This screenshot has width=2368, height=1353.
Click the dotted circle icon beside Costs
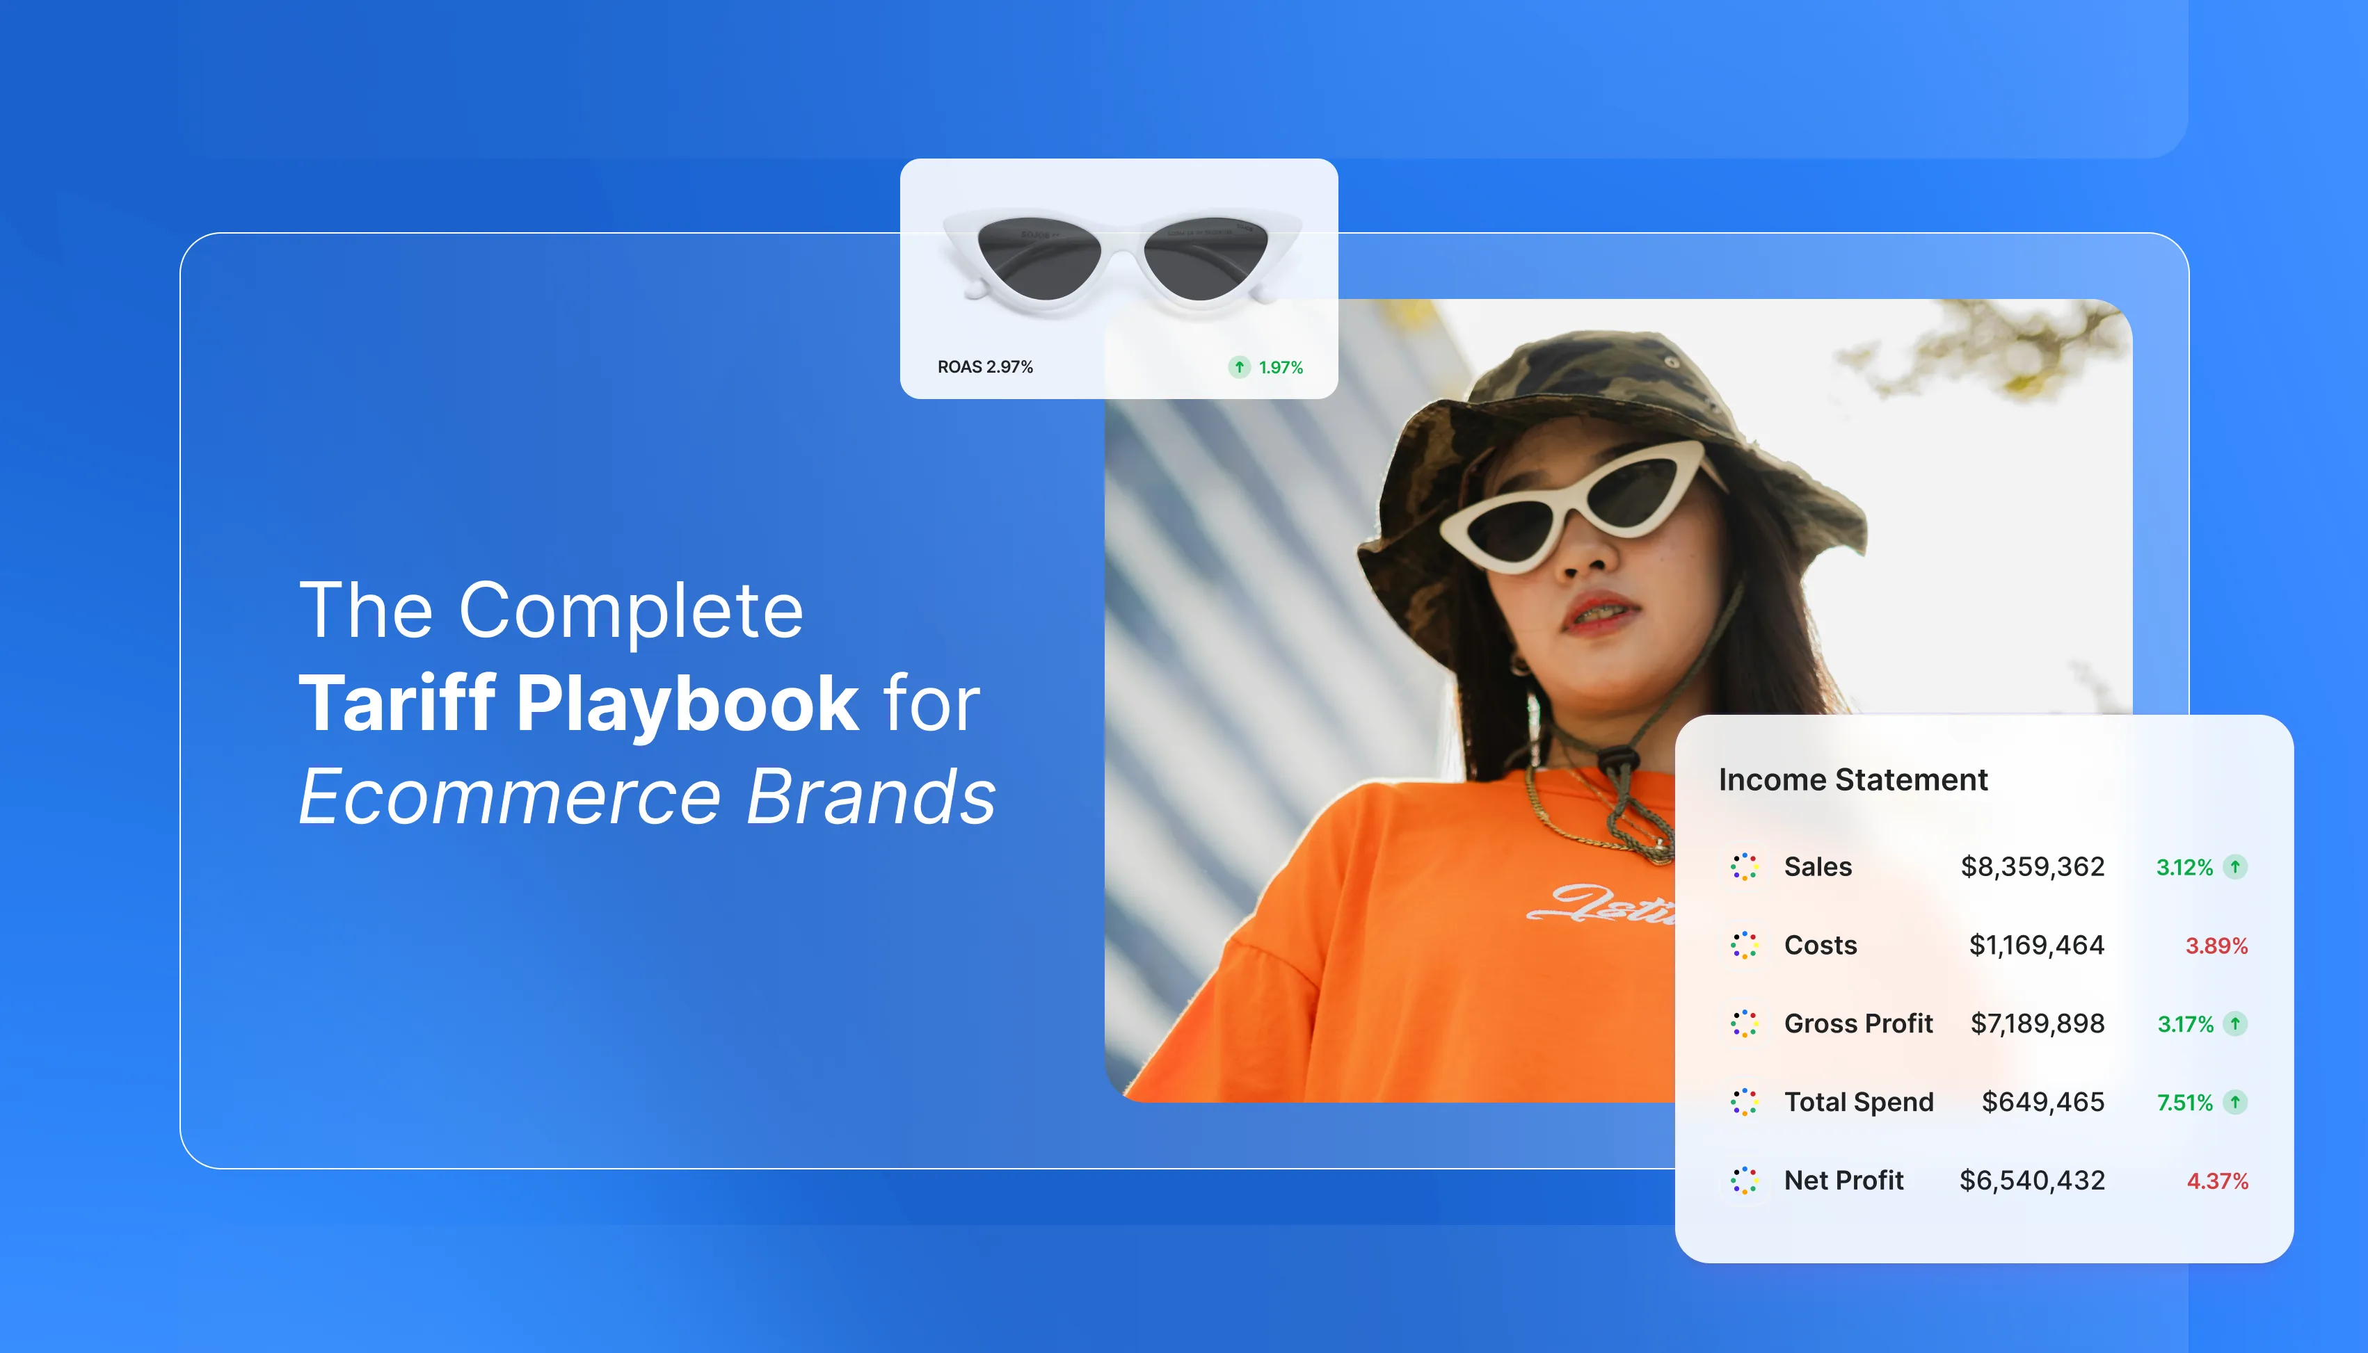point(1744,945)
